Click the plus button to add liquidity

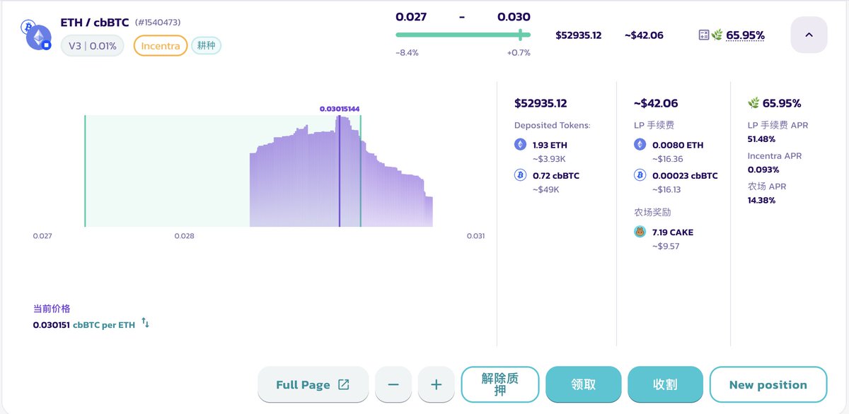pyautogui.click(x=437, y=384)
